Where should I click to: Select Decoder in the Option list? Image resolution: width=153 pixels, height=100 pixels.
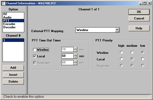[x=13, y=27]
